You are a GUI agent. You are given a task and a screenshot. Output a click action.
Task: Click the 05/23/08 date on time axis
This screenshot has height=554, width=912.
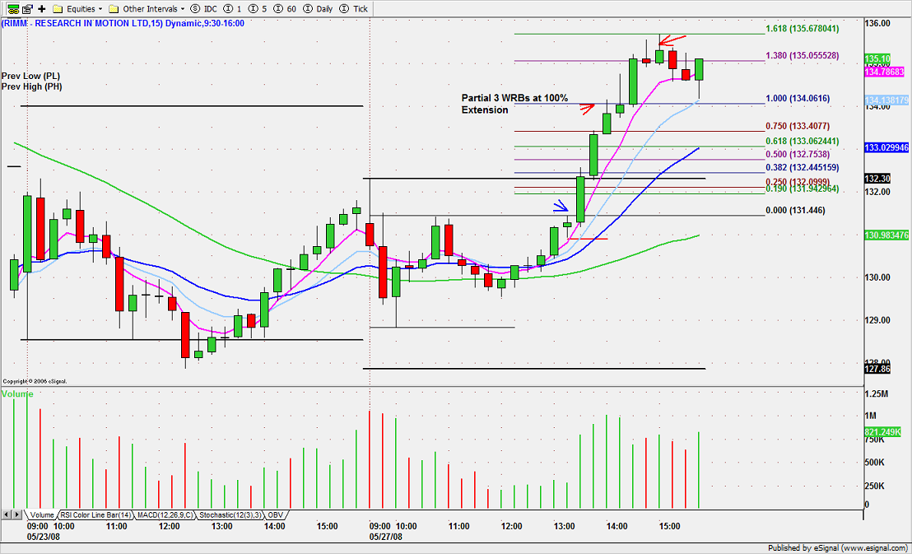tap(43, 537)
